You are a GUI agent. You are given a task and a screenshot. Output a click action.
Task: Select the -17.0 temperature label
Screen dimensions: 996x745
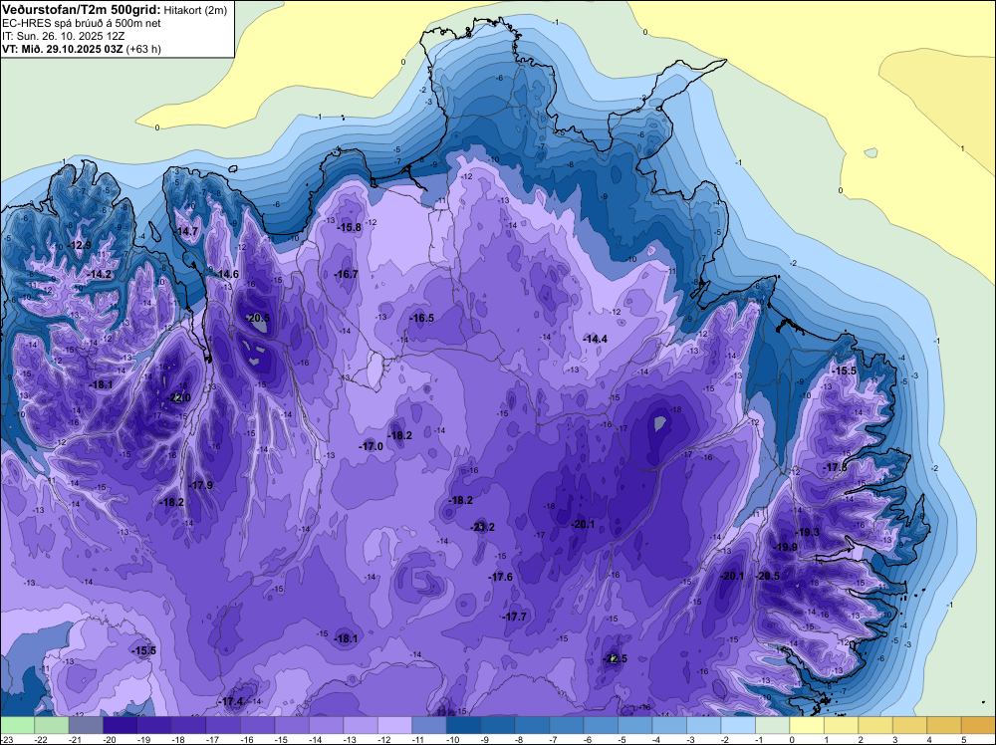(x=371, y=446)
